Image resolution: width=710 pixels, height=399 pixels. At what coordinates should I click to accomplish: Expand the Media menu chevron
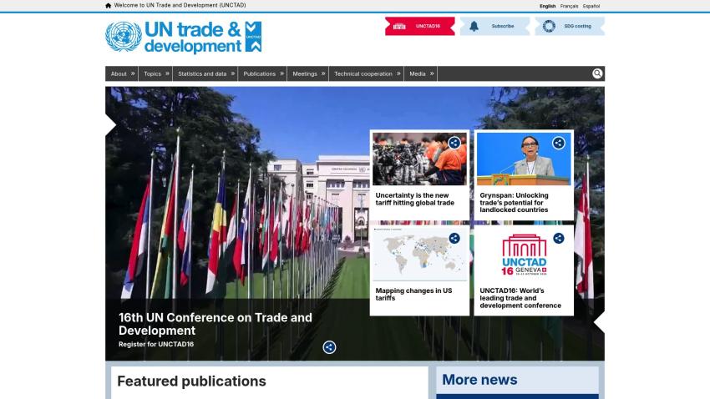[x=432, y=73]
